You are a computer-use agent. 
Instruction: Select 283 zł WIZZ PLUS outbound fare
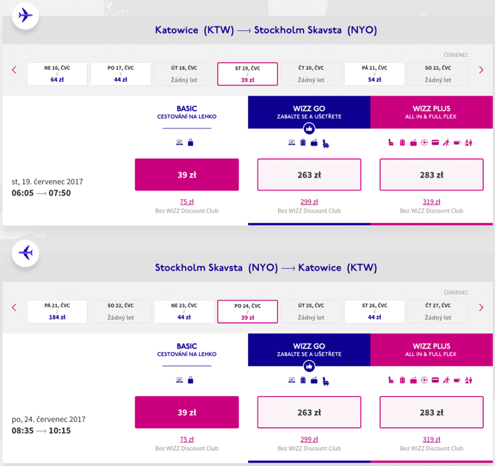[432, 175]
